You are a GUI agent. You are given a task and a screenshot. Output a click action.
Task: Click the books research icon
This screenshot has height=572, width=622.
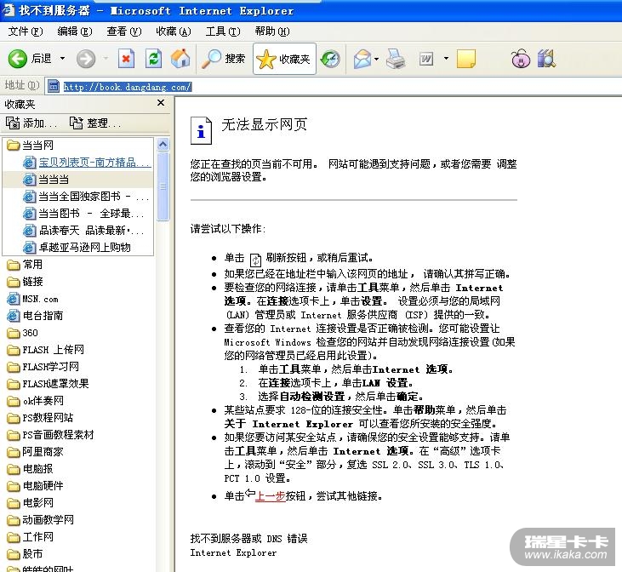(546, 59)
